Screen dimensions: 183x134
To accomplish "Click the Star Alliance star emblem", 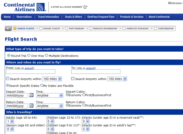I will (85, 7).
